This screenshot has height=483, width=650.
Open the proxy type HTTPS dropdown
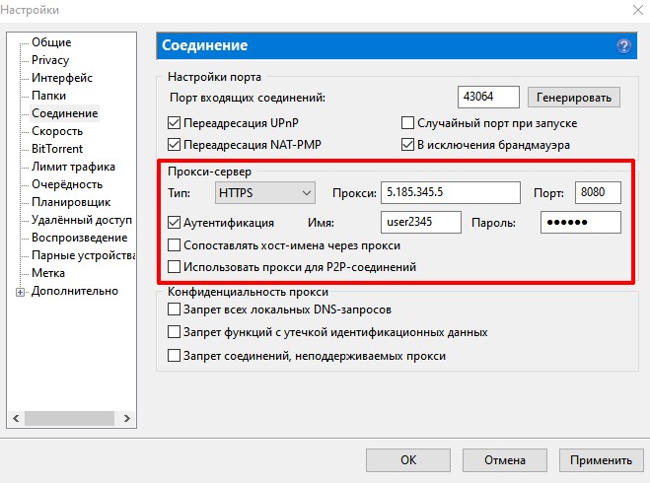pyautogui.click(x=265, y=193)
